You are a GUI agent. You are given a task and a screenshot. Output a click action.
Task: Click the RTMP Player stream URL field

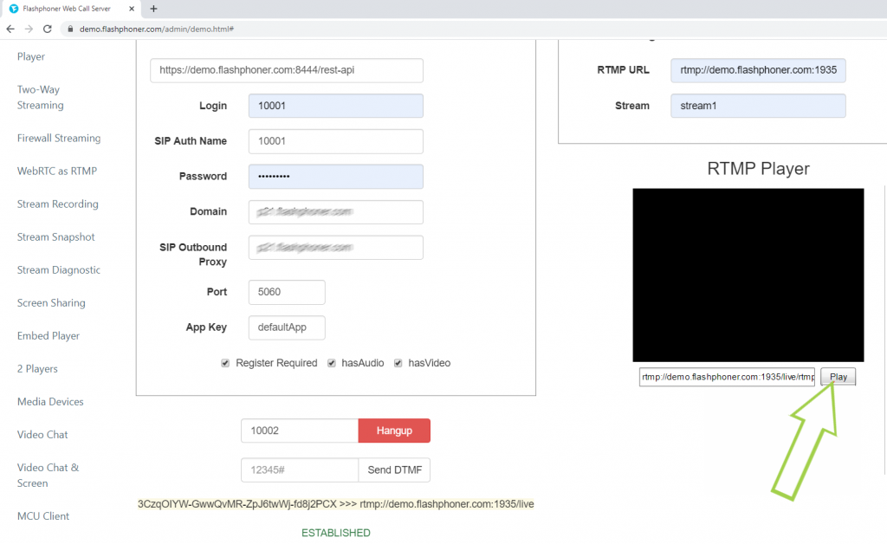tap(727, 377)
